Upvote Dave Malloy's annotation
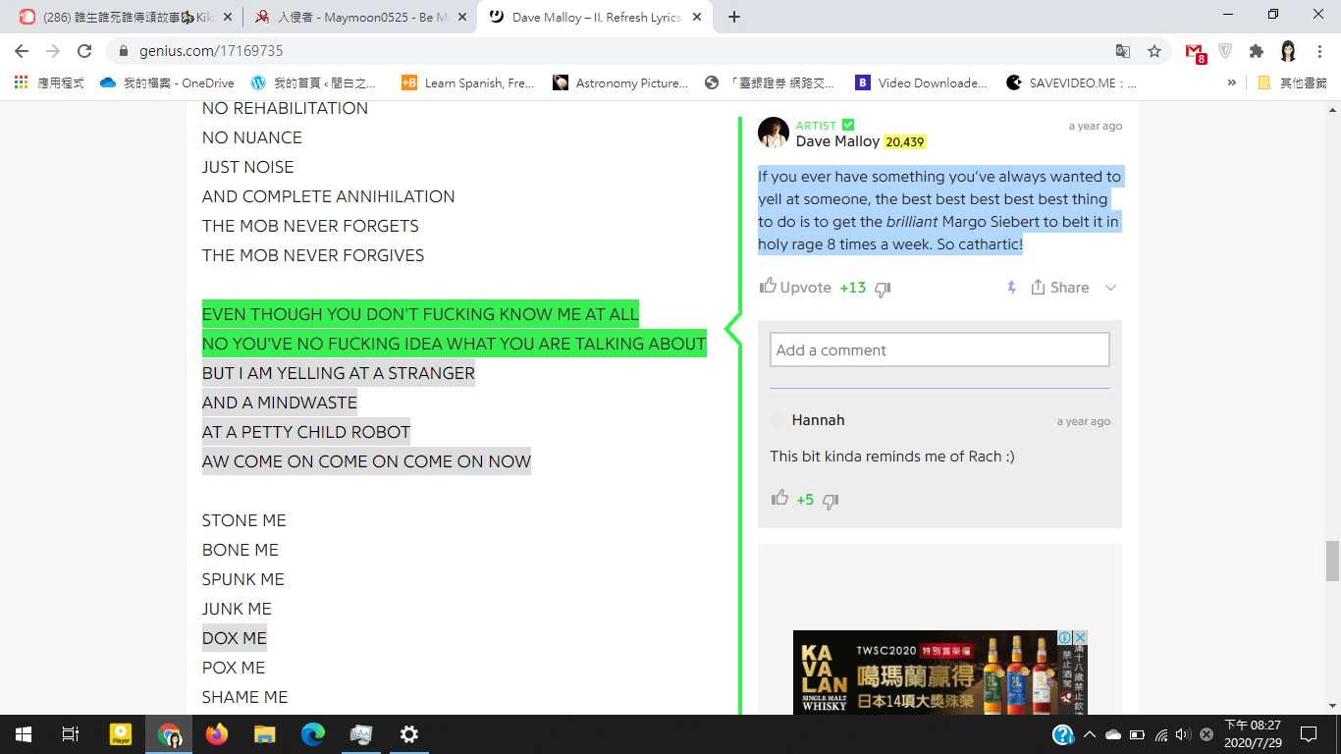 [796, 288]
